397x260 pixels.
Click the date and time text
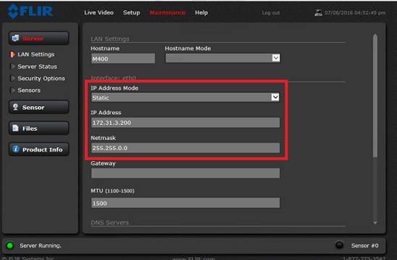tap(355, 12)
